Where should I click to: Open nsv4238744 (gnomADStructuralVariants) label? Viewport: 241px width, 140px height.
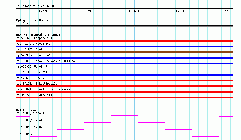click(46, 89)
